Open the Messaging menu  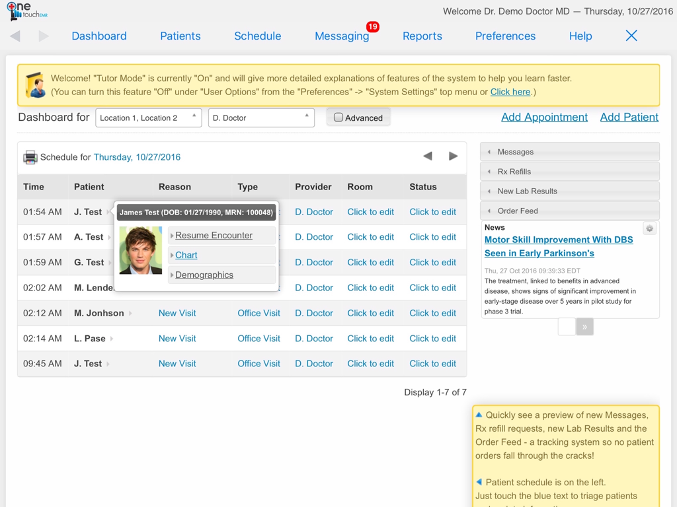click(341, 36)
